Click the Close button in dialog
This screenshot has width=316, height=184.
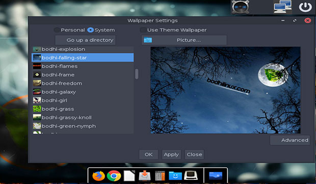[x=194, y=154]
